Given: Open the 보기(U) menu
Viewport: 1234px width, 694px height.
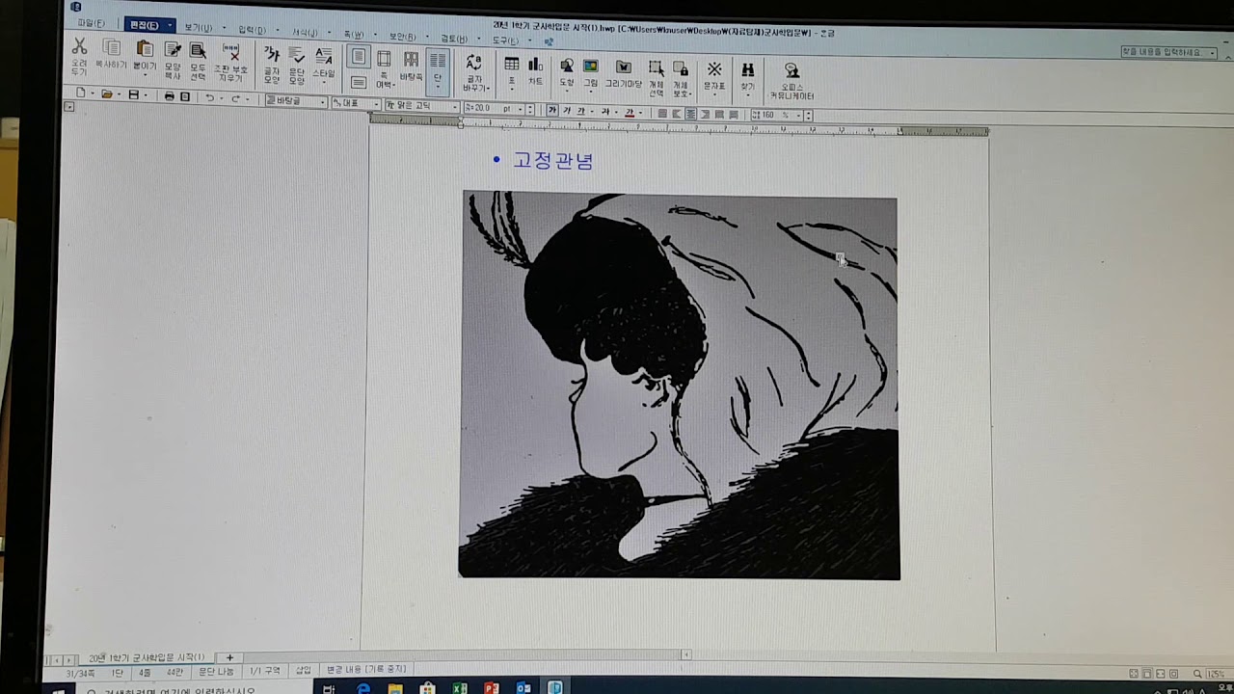Looking at the screenshot, I should 198,27.
